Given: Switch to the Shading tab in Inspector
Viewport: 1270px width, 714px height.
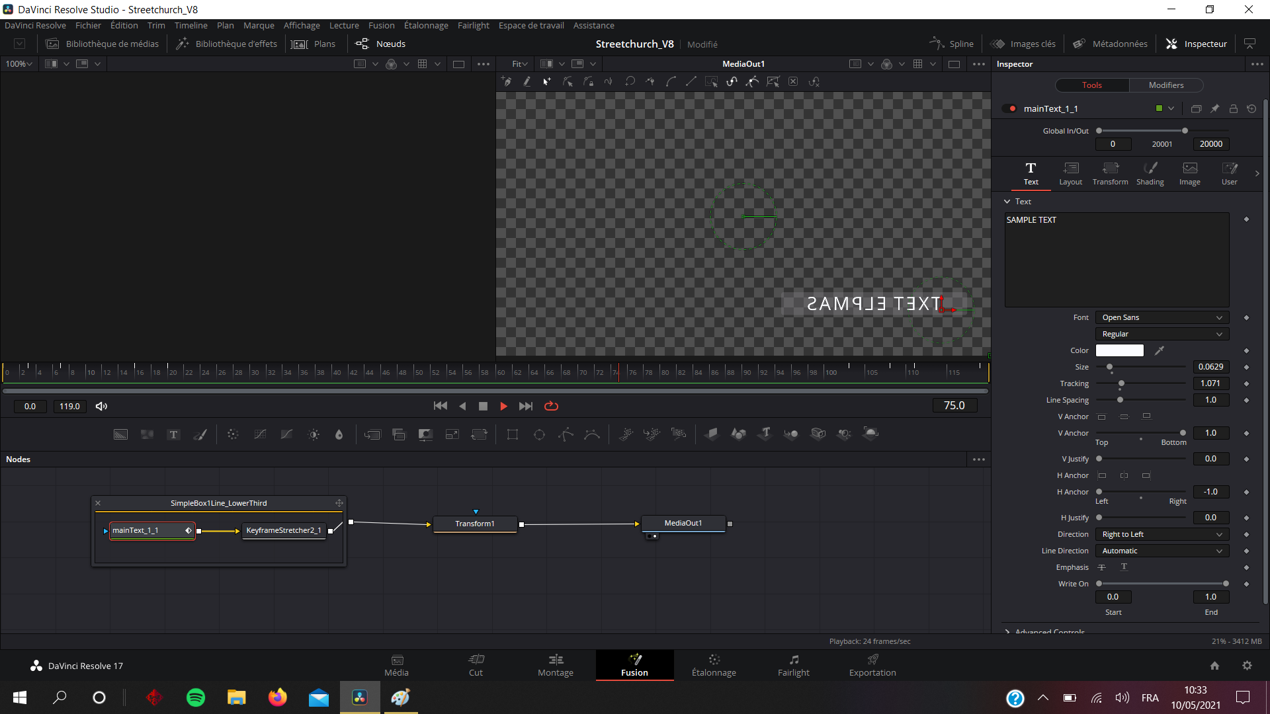Looking at the screenshot, I should 1150,174.
